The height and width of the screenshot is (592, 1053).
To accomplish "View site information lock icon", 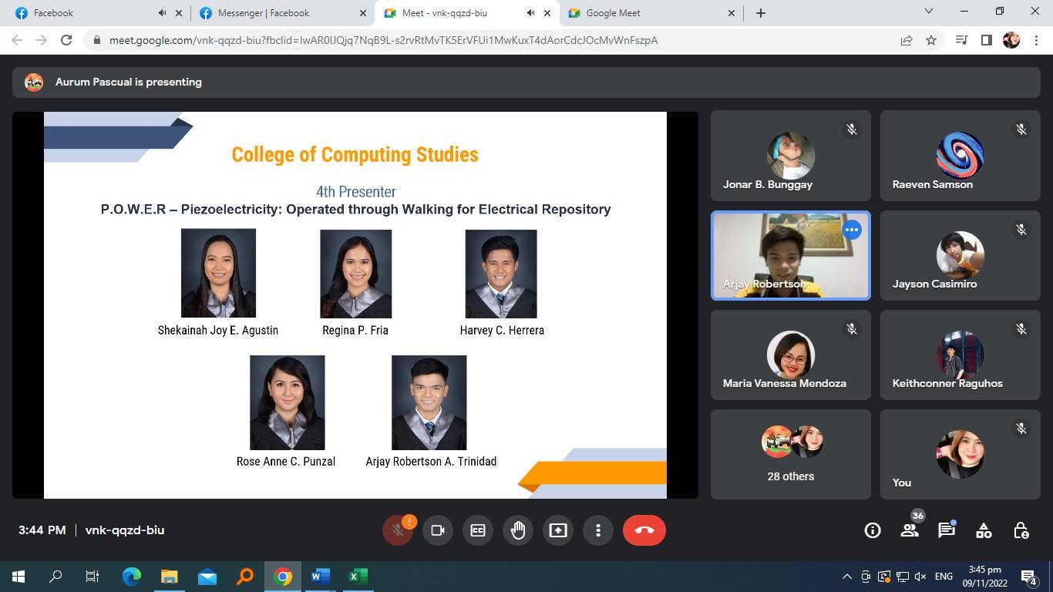I will (x=96, y=40).
